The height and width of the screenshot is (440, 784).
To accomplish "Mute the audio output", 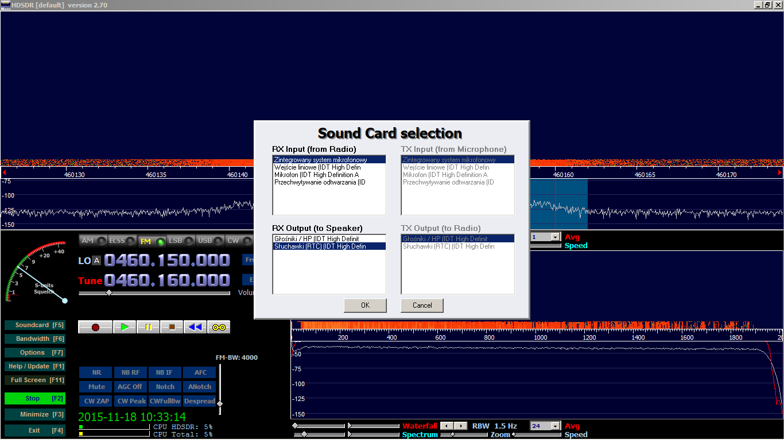I will click(x=96, y=387).
